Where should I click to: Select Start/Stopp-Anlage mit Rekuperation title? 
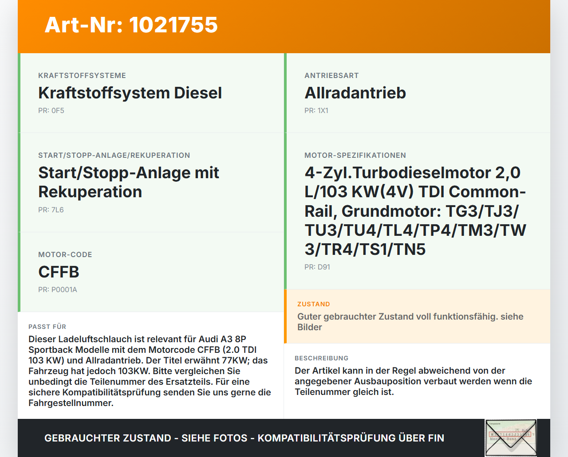pyautogui.click(x=129, y=182)
